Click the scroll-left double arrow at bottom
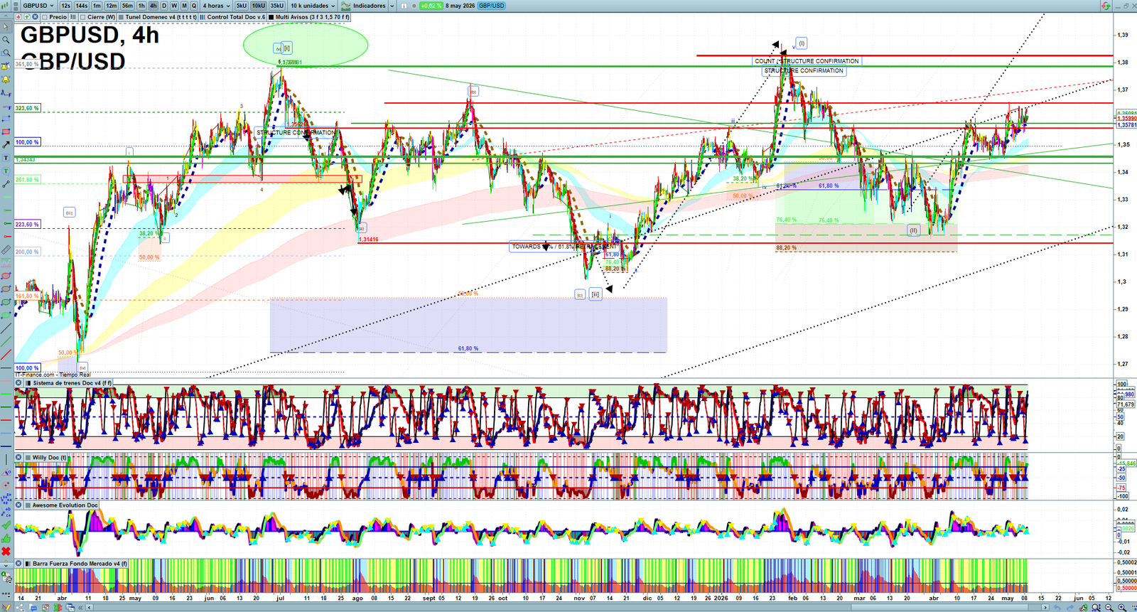 (x=80, y=608)
